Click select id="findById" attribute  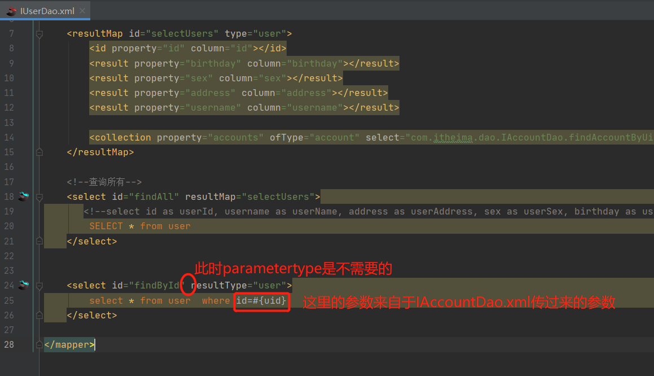tap(148, 286)
